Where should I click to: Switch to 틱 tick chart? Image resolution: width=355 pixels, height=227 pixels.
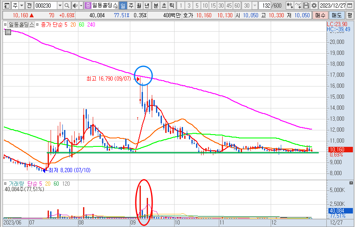(172, 5)
